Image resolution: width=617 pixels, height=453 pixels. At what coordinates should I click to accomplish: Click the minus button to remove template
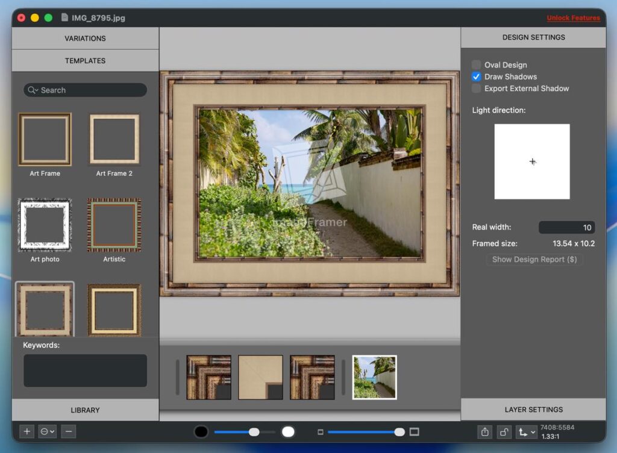[68, 431]
